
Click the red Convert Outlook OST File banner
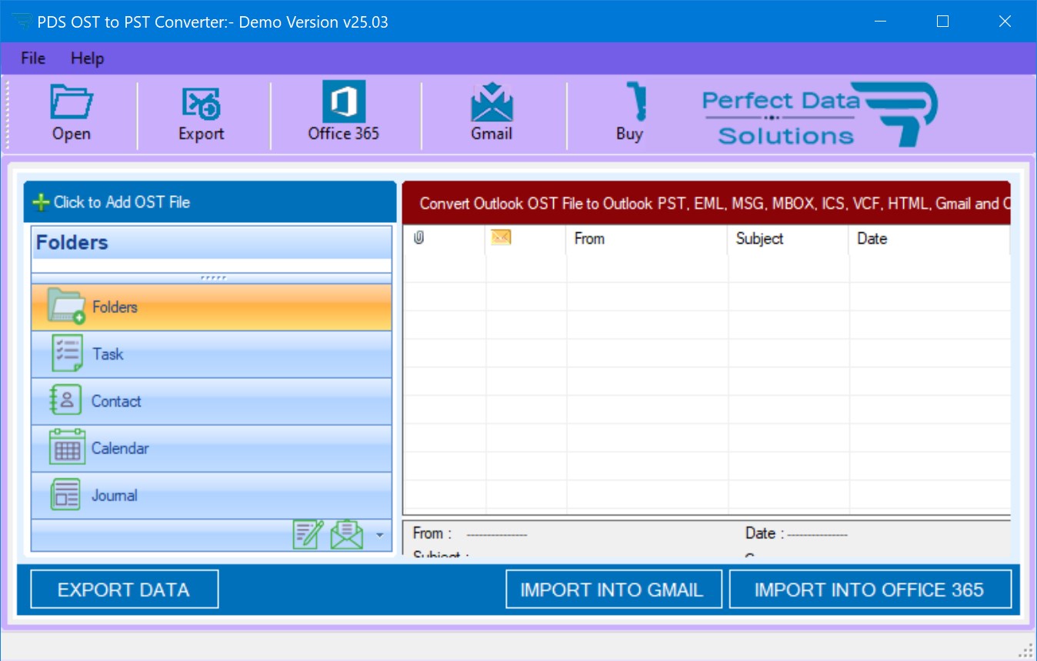[x=706, y=204]
